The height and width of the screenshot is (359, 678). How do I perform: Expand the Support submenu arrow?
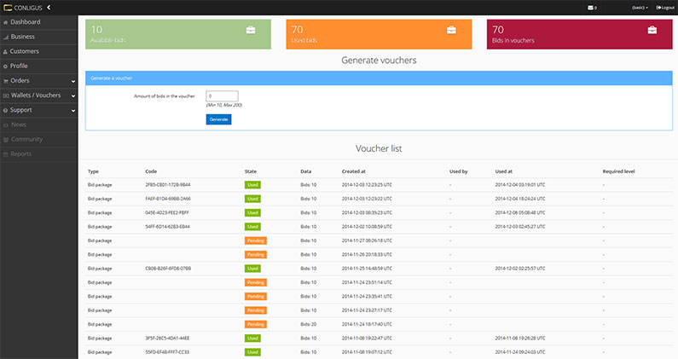tap(73, 110)
